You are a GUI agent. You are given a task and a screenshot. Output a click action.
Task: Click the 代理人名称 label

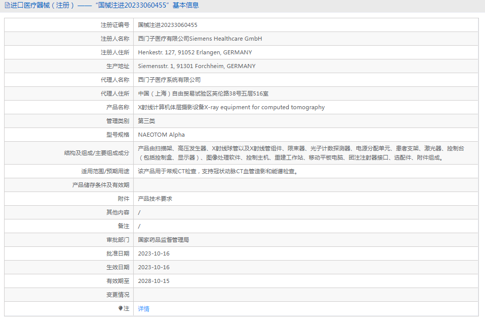click(115, 80)
